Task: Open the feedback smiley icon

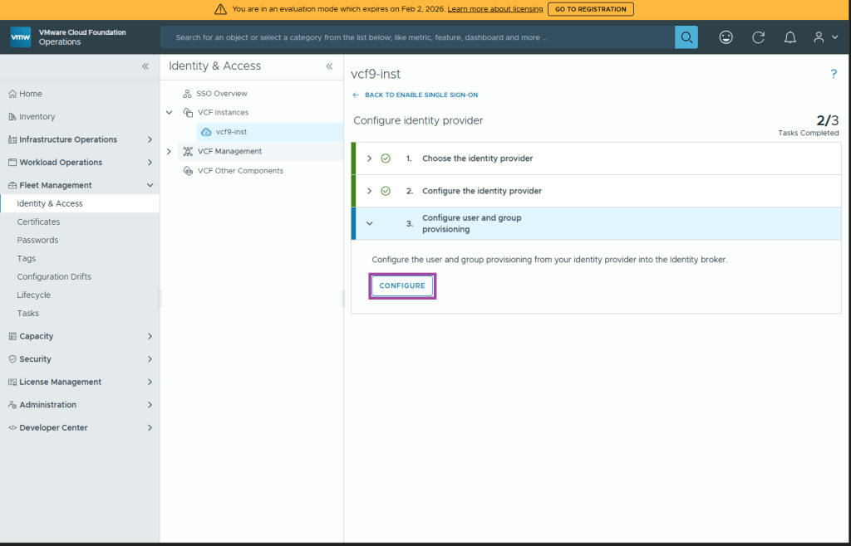Action: 726,37
